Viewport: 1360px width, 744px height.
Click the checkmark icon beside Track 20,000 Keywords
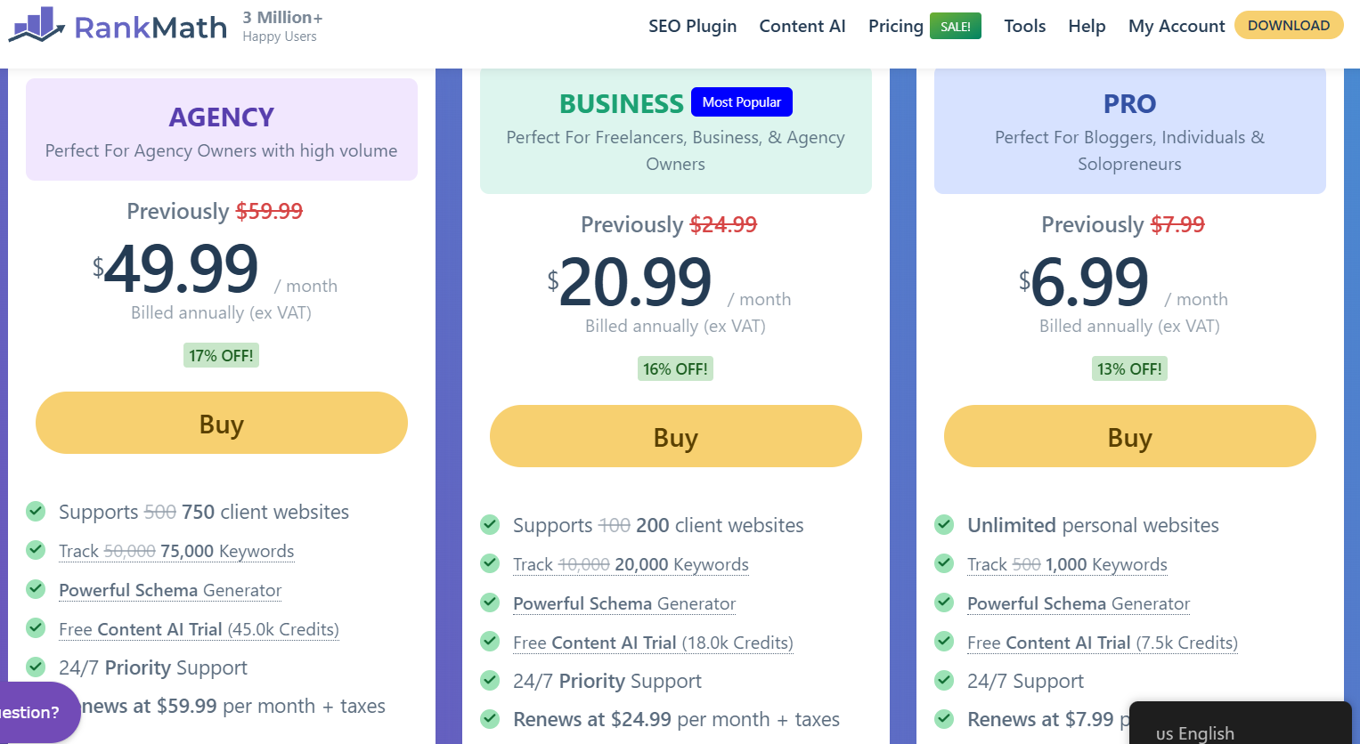[490, 563]
